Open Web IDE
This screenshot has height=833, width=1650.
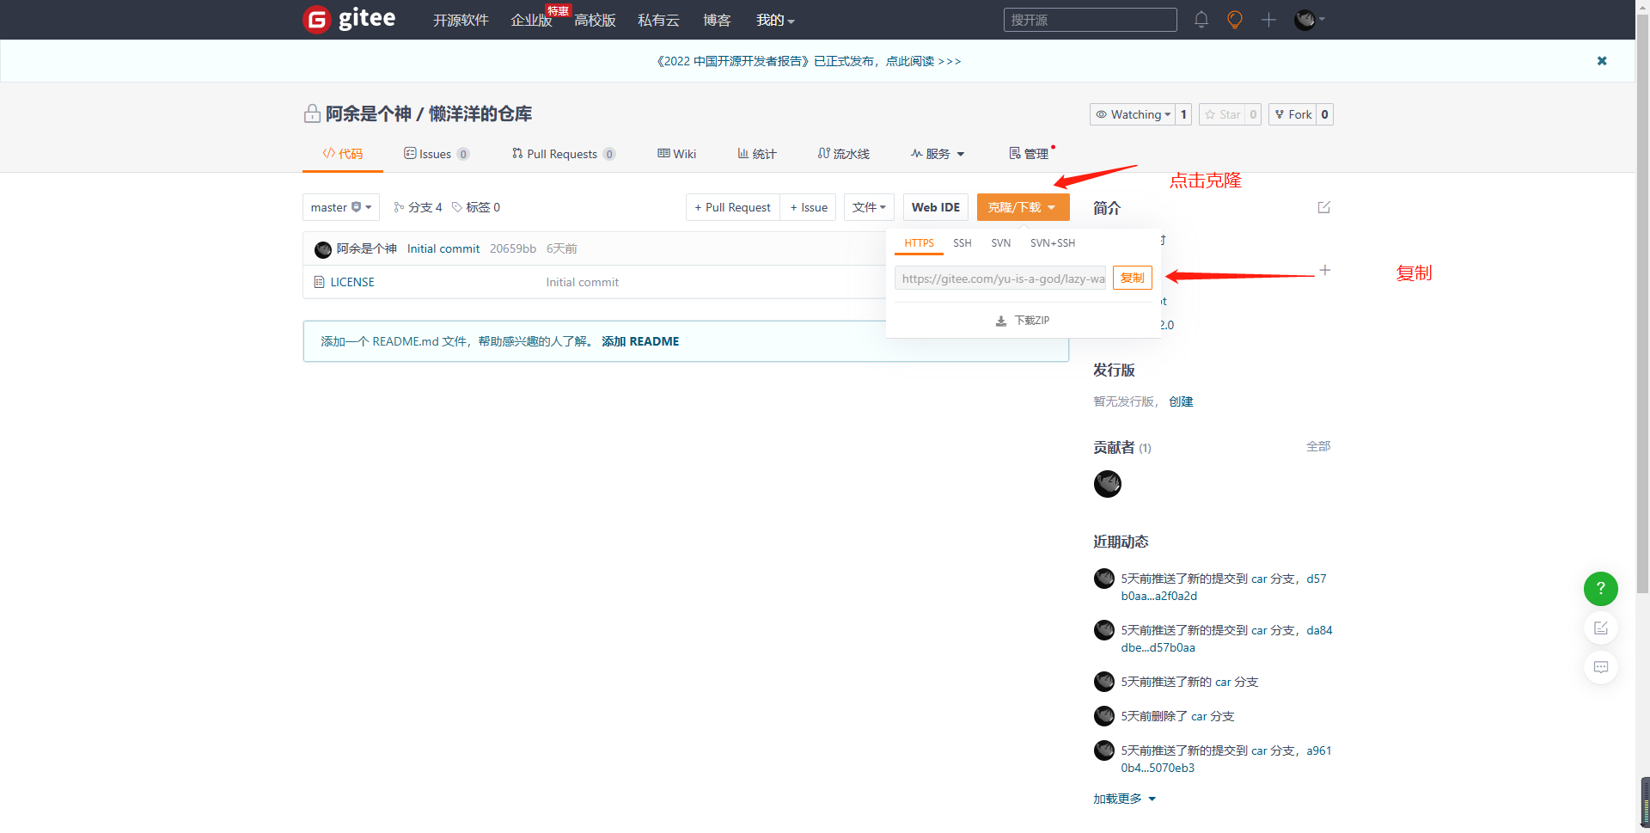pyautogui.click(x=935, y=207)
